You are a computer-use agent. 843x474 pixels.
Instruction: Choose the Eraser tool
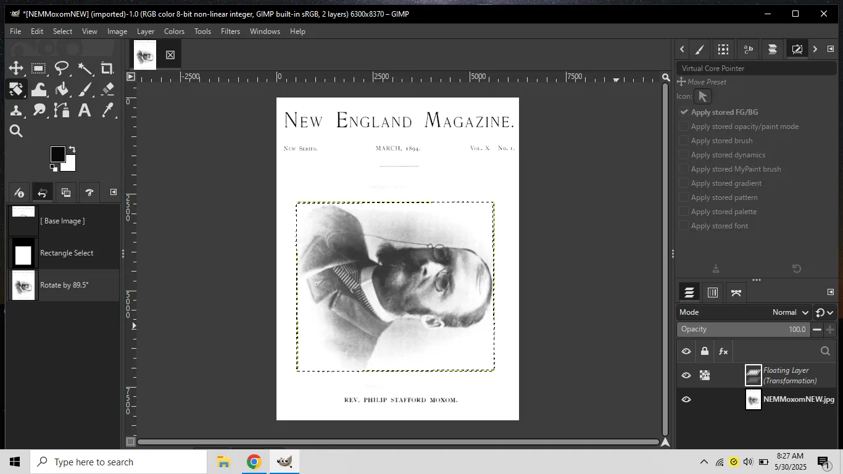[x=107, y=89]
